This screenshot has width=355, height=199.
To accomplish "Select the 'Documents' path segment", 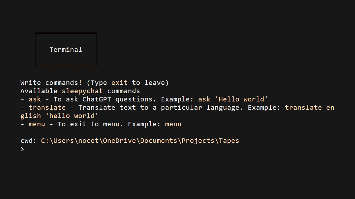I will 160,140.
